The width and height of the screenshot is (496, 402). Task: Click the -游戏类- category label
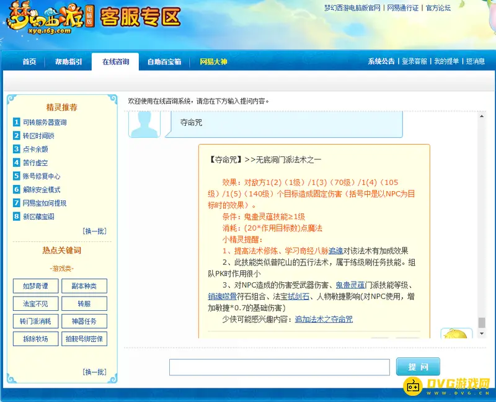61,269
